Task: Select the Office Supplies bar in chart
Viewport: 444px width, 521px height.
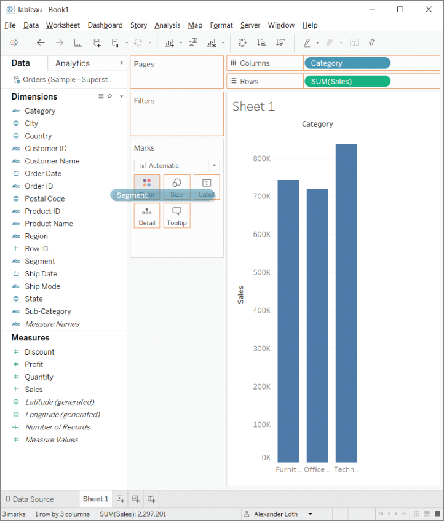Action: pyautogui.click(x=317, y=325)
